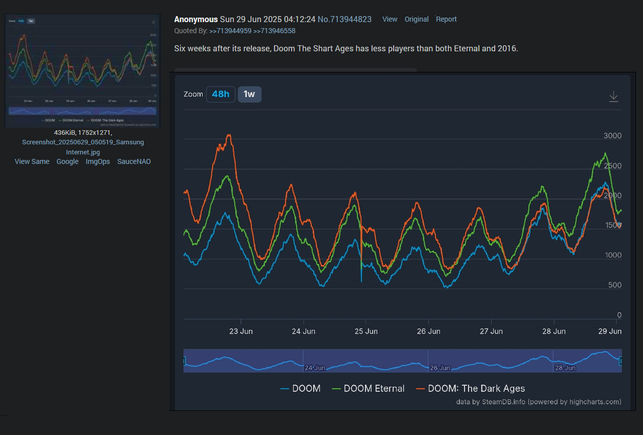The image size is (643, 435).
Task: Open the Screenshot_20250629_050519_Samsung Internet.jpg file link
Action: point(83,147)
